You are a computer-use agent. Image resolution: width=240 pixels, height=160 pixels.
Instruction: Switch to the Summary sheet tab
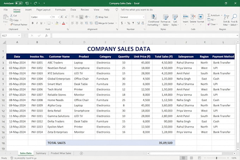[41, 153]
